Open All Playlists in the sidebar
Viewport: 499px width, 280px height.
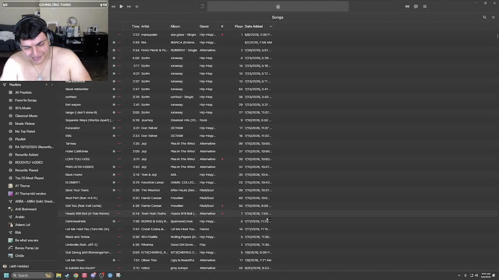click(x=23, y=93)
